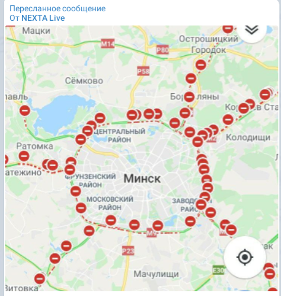
Task: Collapse the panel with double-chevron button
Action: click(251, 30)
